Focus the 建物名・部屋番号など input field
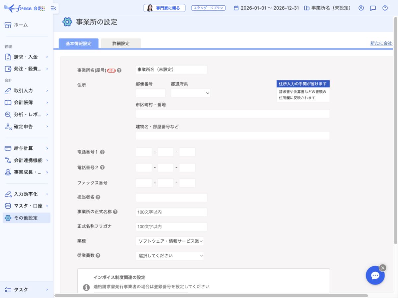This screenshot has width=398, height=298. point(233,135)
